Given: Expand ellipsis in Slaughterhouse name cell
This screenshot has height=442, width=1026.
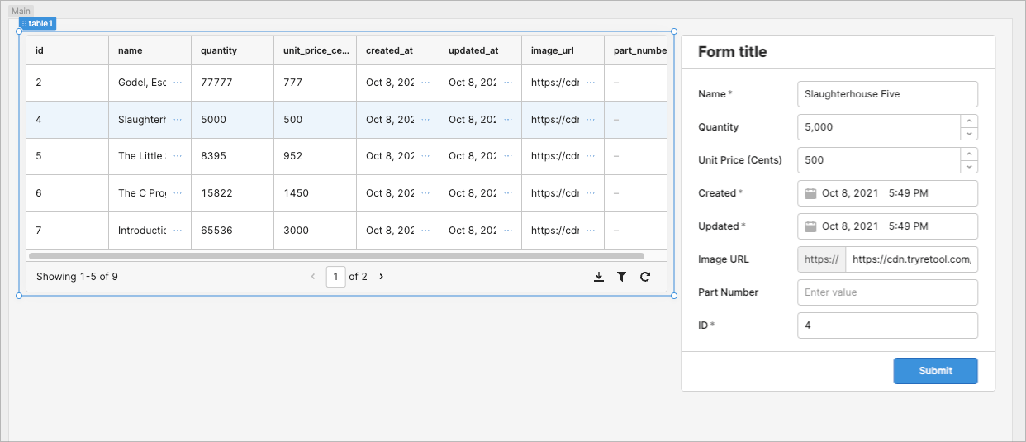Looking at the screenshot, I should coord(178,120).
